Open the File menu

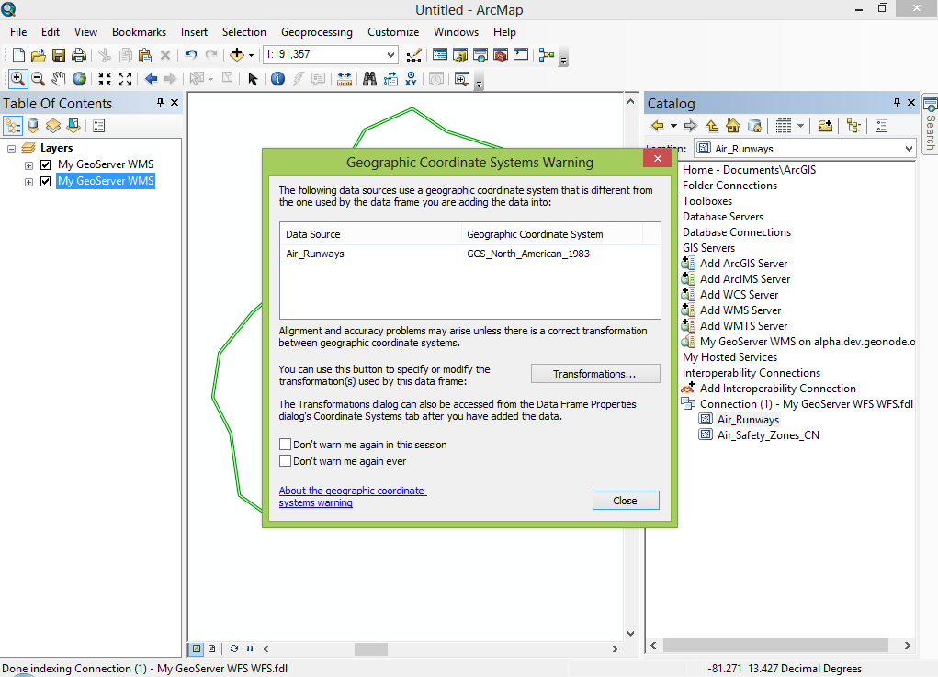click(x=18, y=32)
